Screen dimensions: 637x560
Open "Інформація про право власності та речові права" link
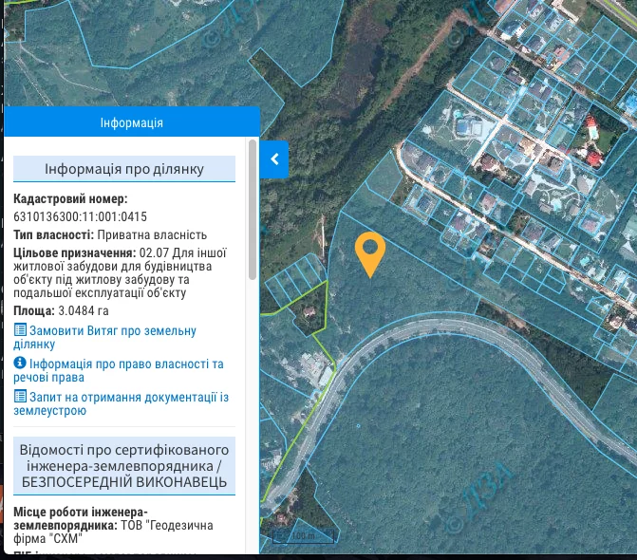pos(119,370)
